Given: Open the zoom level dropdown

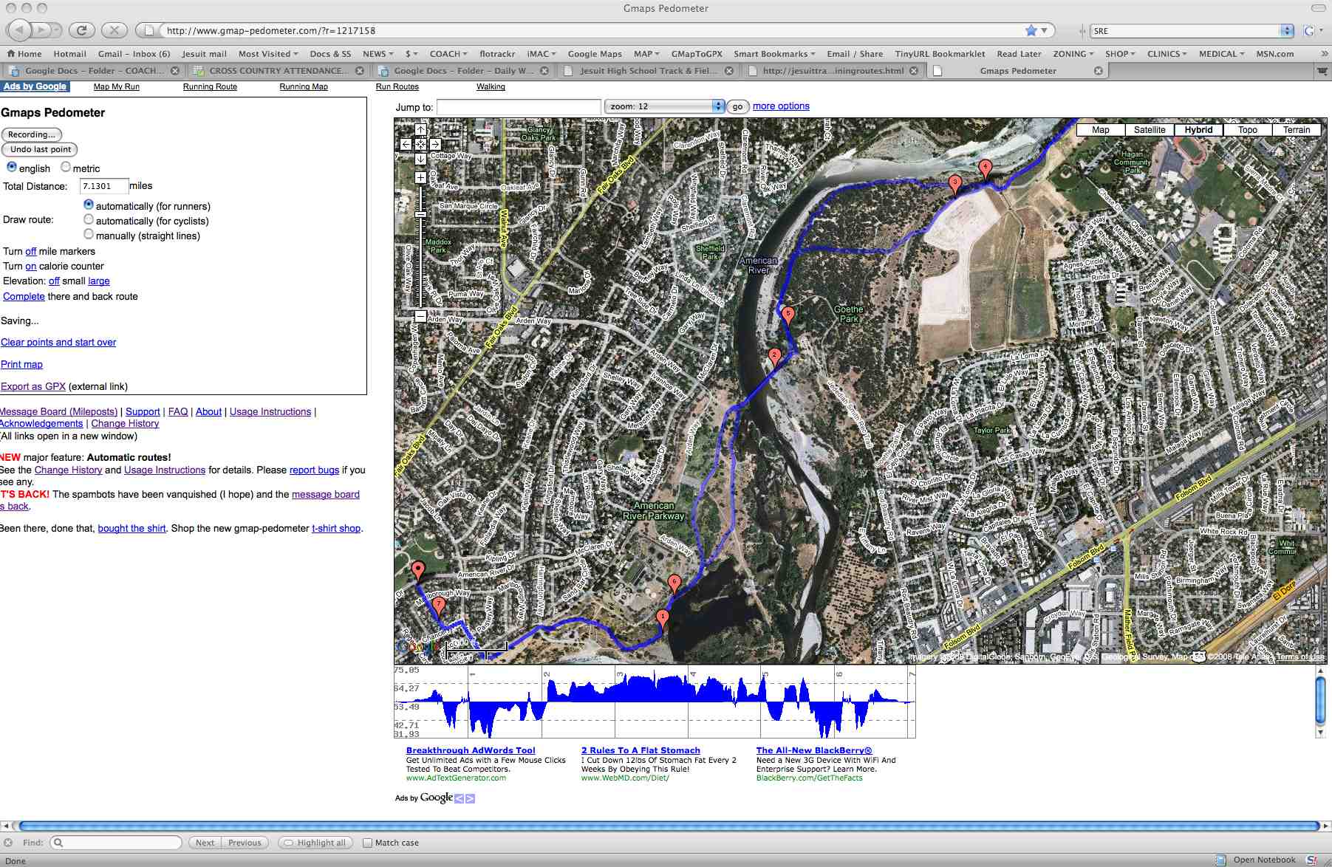Looking at the screenshot, I should 664,106.
